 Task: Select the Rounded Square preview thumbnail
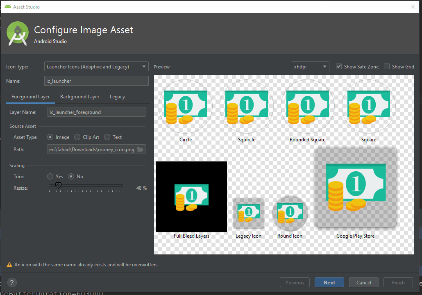308,106
